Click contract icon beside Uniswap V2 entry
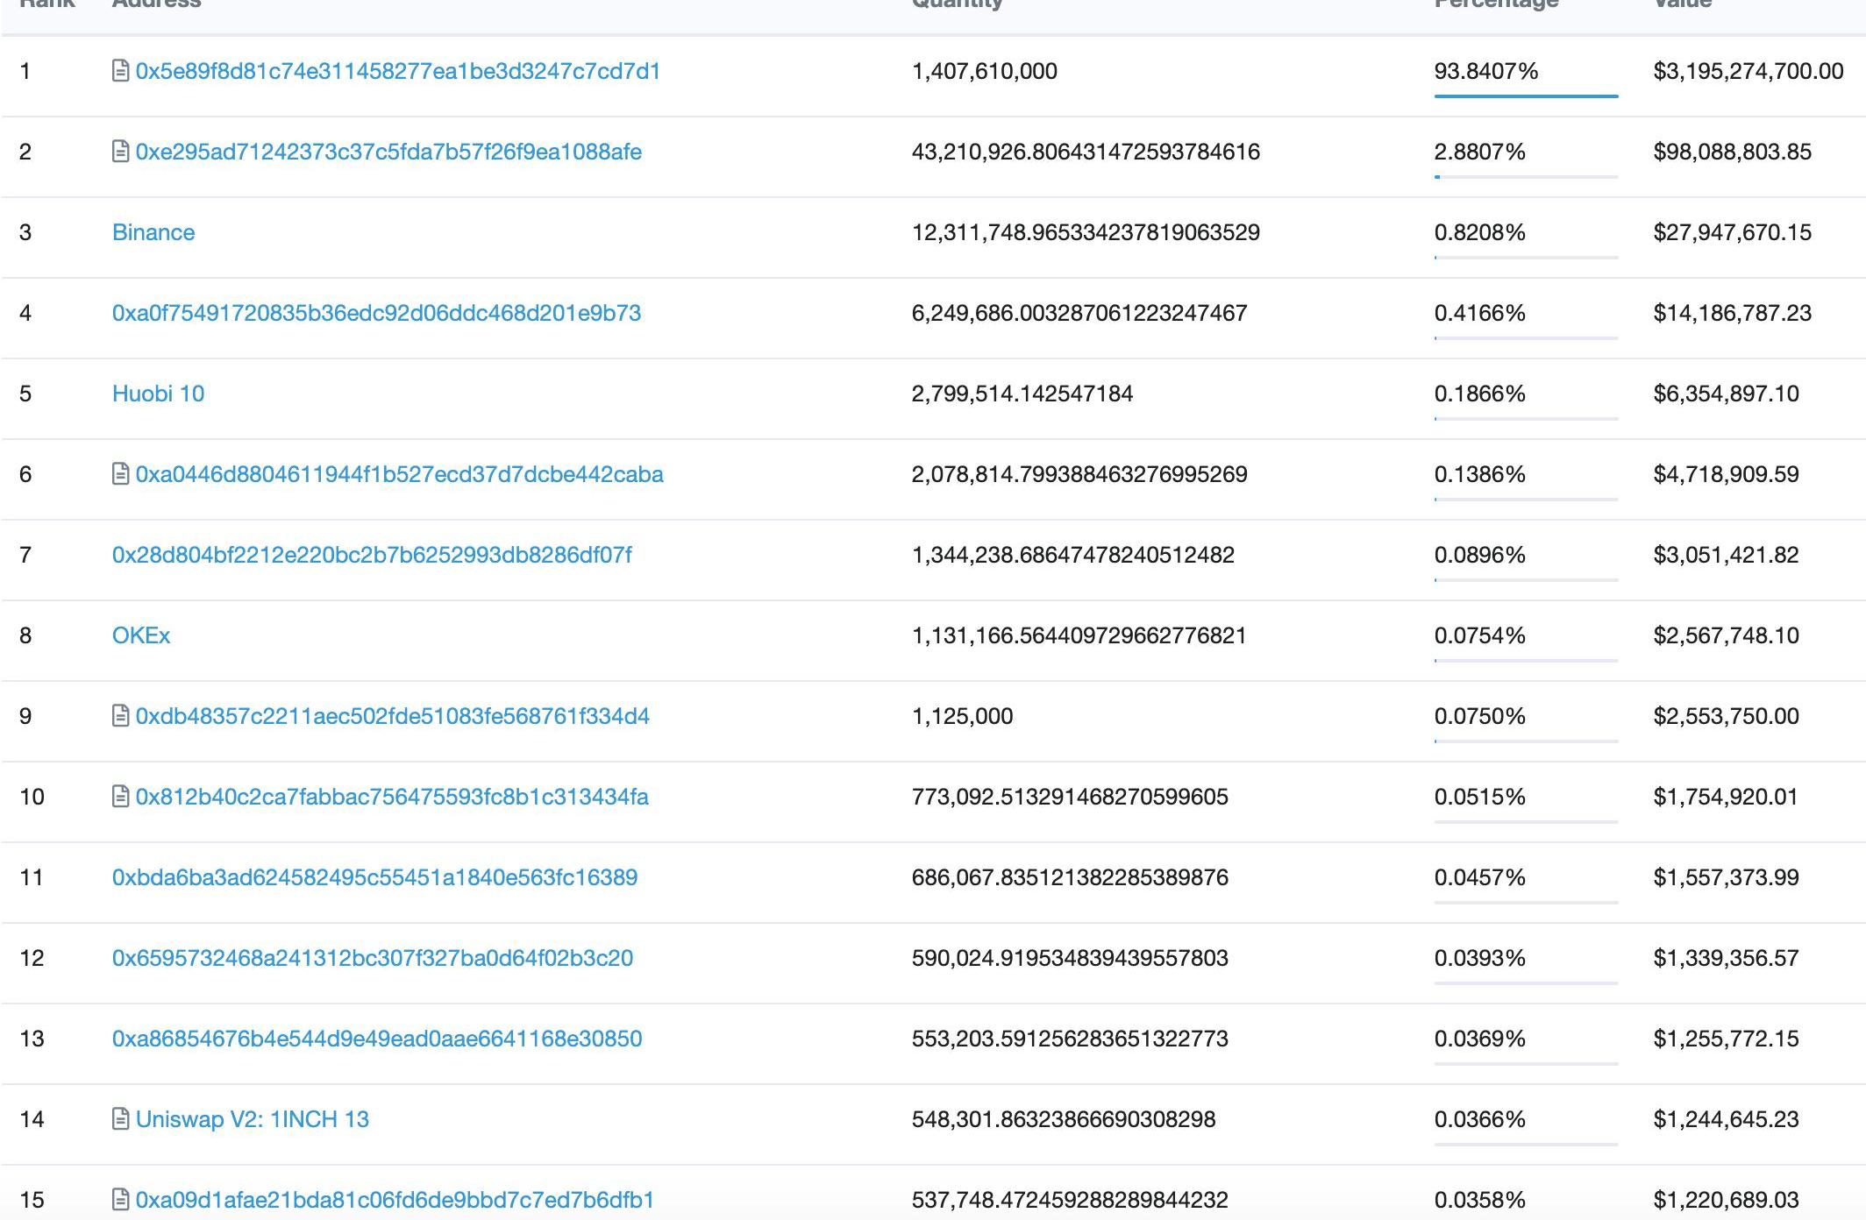1866x1220 pixels. (121, 1119)
